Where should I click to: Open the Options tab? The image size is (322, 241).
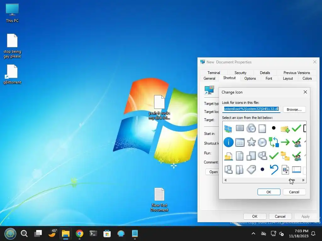(x=250, y=78)
